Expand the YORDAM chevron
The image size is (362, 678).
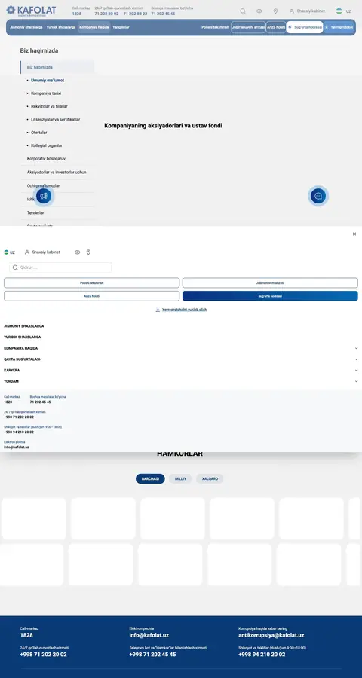357,381
